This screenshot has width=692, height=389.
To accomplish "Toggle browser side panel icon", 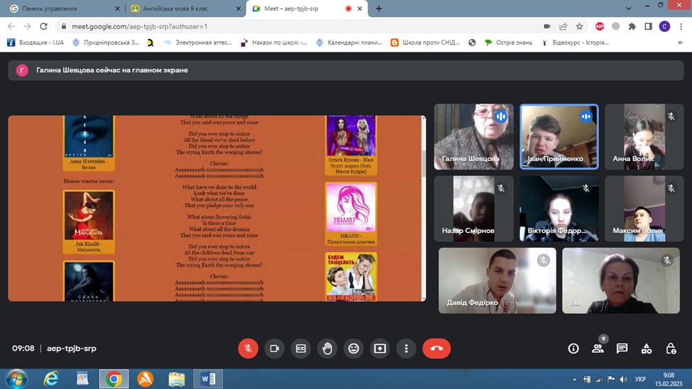I will point(649,26).
